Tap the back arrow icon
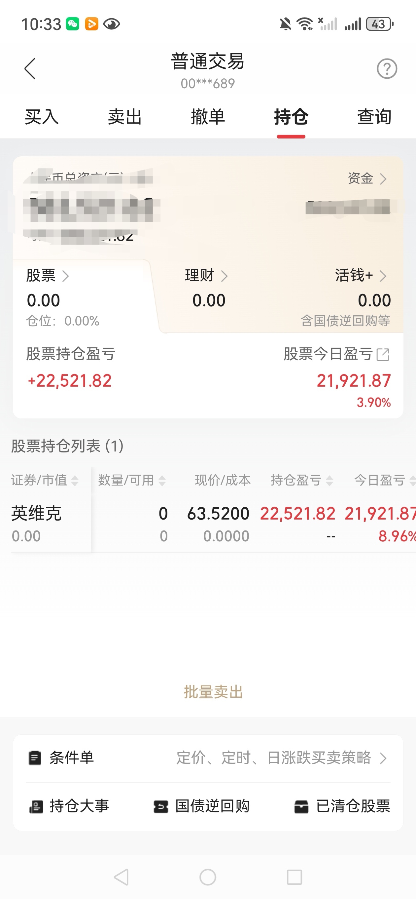Image resolution: width=416 pixels, height=899 pixels. tap(30, 68)
